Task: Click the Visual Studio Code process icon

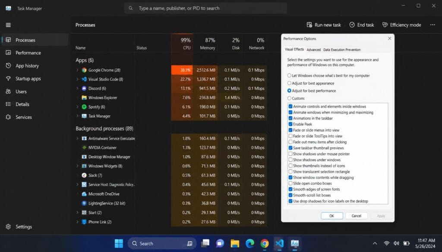Action: [x=84, y=79]
